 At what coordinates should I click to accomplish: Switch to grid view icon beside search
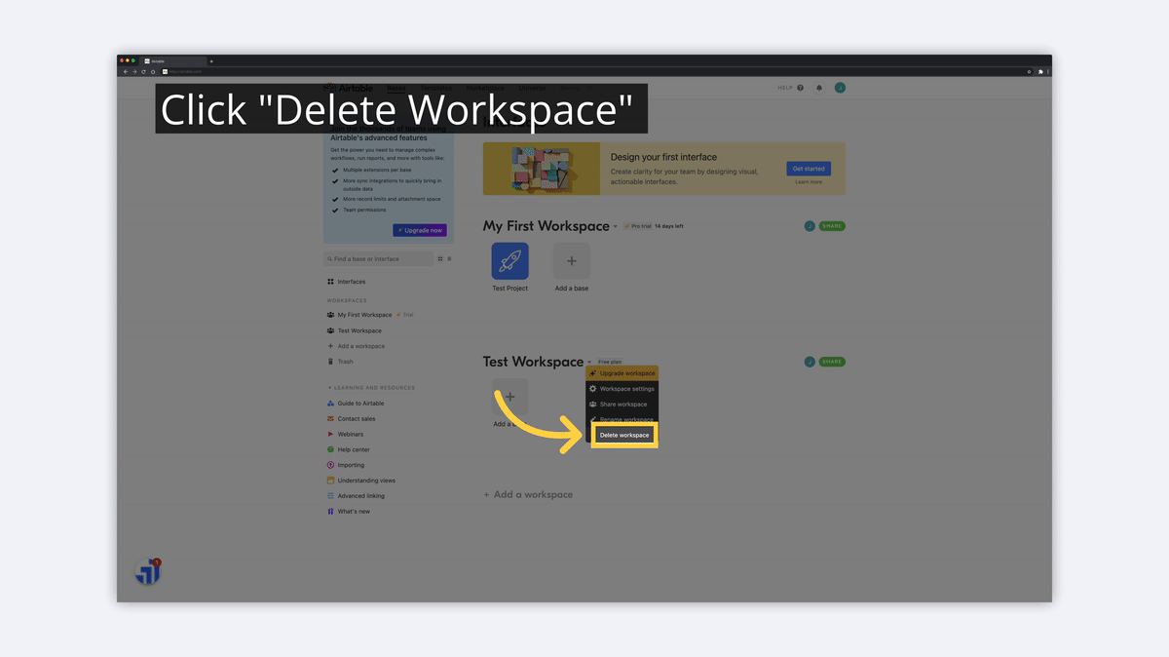pos(440,259)
